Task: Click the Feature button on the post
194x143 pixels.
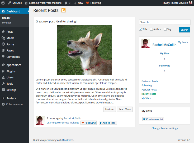Action: 109,109
